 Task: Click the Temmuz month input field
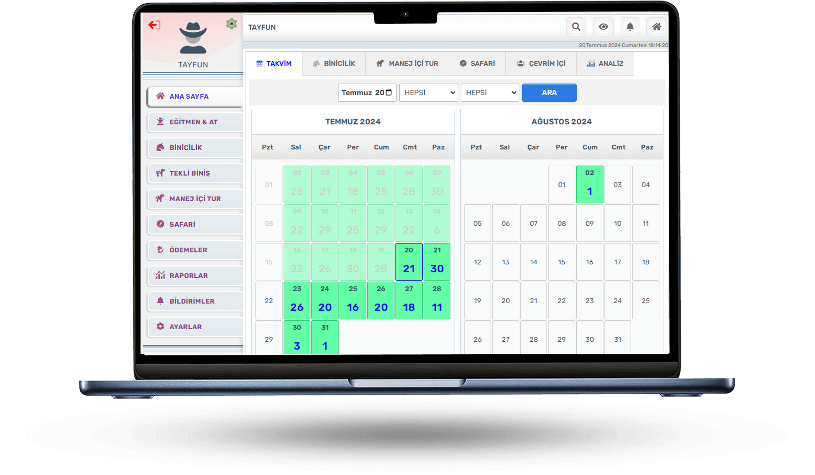367,92
